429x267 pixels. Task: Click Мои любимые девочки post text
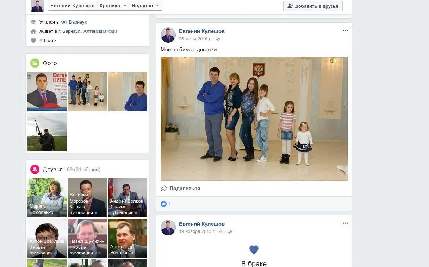(x=189, y=50)
